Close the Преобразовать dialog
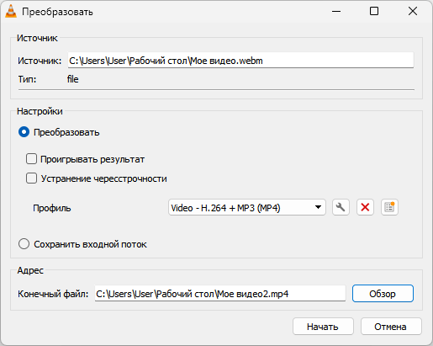The height and width of the screenshot is (346, 433). click(413, 12)
